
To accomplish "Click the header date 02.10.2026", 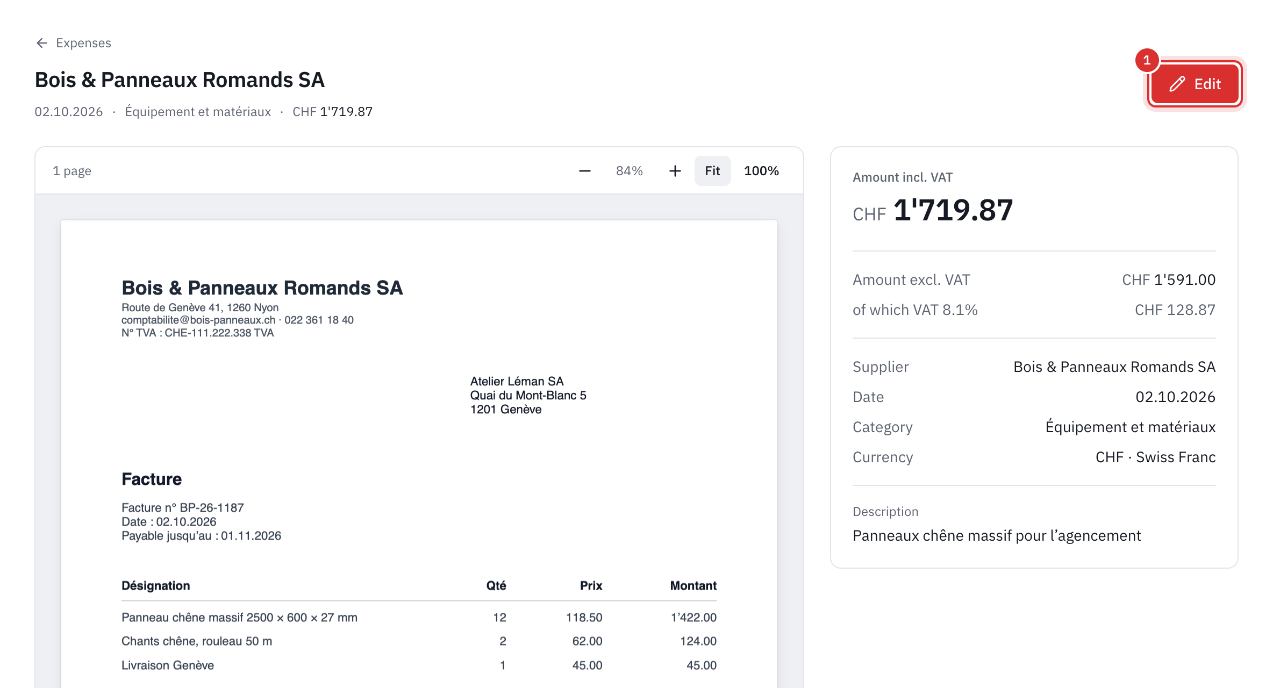I will point(69,112).
